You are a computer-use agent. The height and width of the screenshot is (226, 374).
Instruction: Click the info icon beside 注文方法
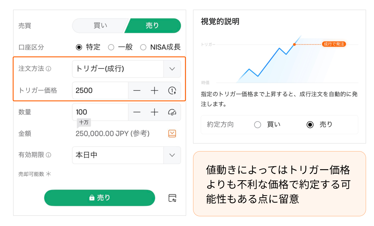[x=49, y=69]
